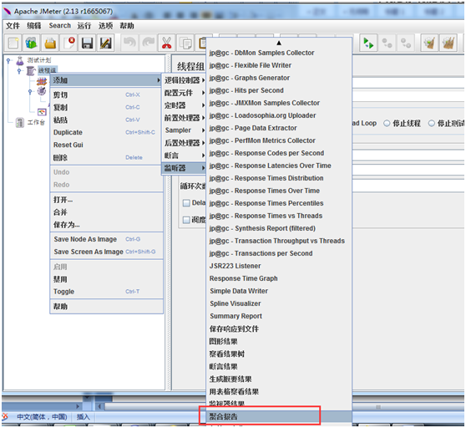Screen dimensions: 466x428
Task: Select 工作台 in the tree
Action: 36,123
